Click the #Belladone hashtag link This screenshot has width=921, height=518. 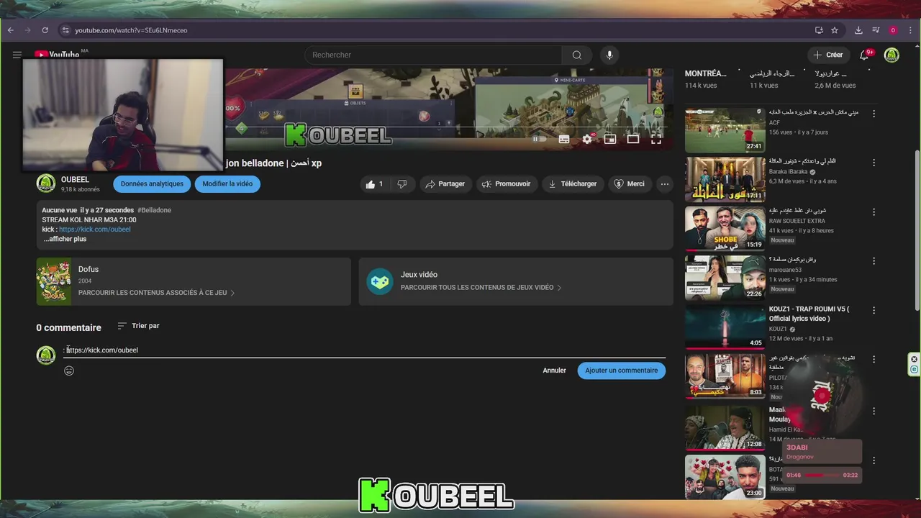(154, 210)
